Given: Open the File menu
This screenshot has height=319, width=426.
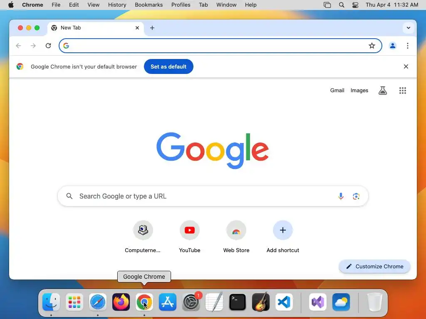Looking at the screenshot, I should point(56,5).
